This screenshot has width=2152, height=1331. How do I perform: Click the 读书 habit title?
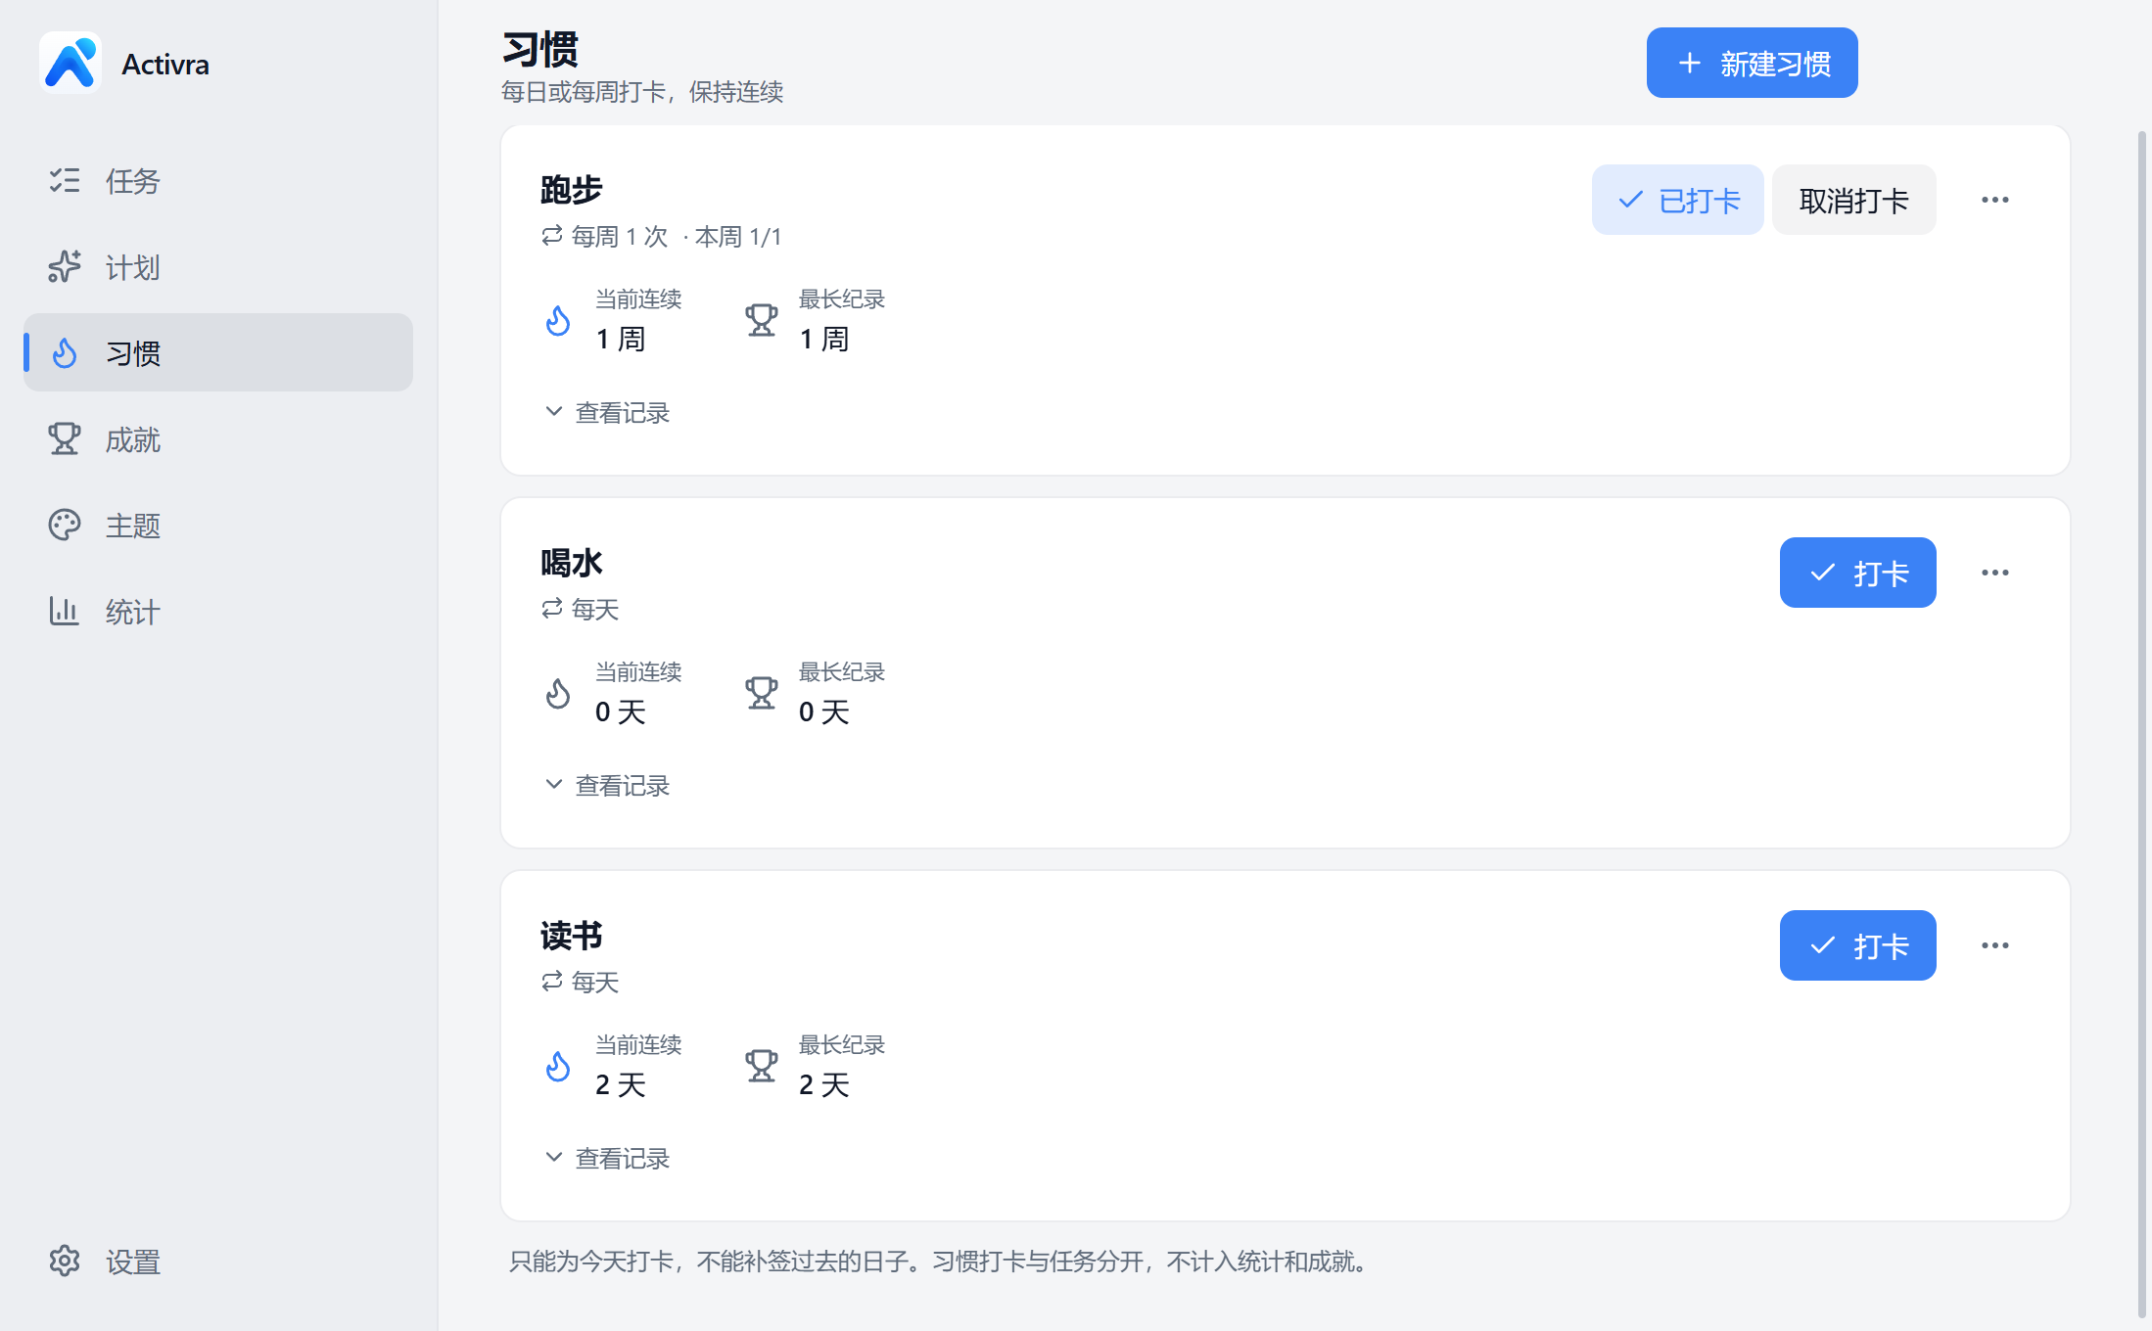(x=572, y=936)
